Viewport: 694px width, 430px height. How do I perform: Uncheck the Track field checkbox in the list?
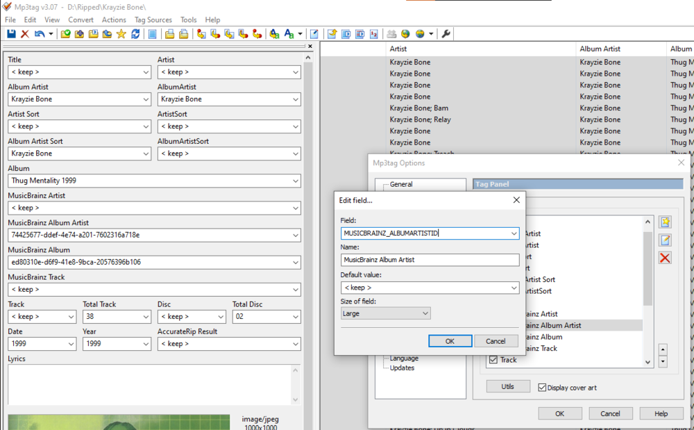coord(493,360)
